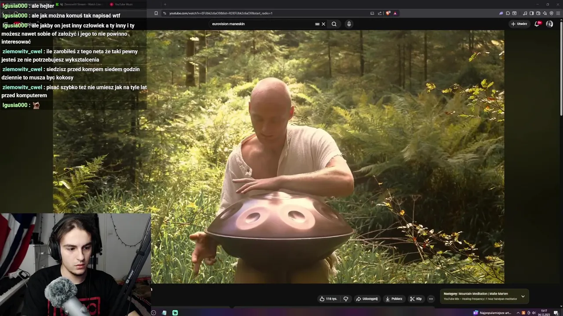
Task: Share the page from the address bar
Action: point(380,13)
